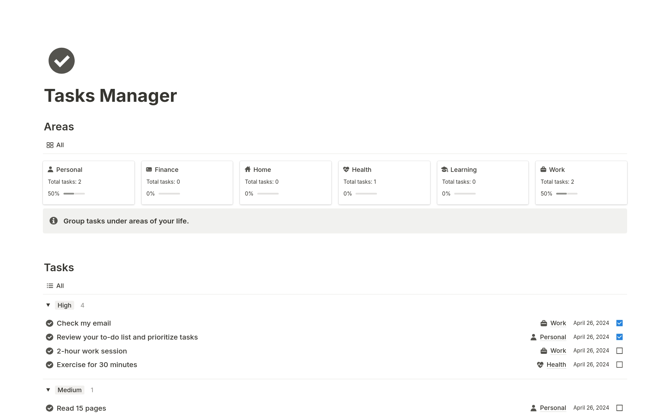The height and width of the screenshot is (418, 670).
Task: Toggle the checkbox for 2-hour work session
Action: [x=620, y=351]
